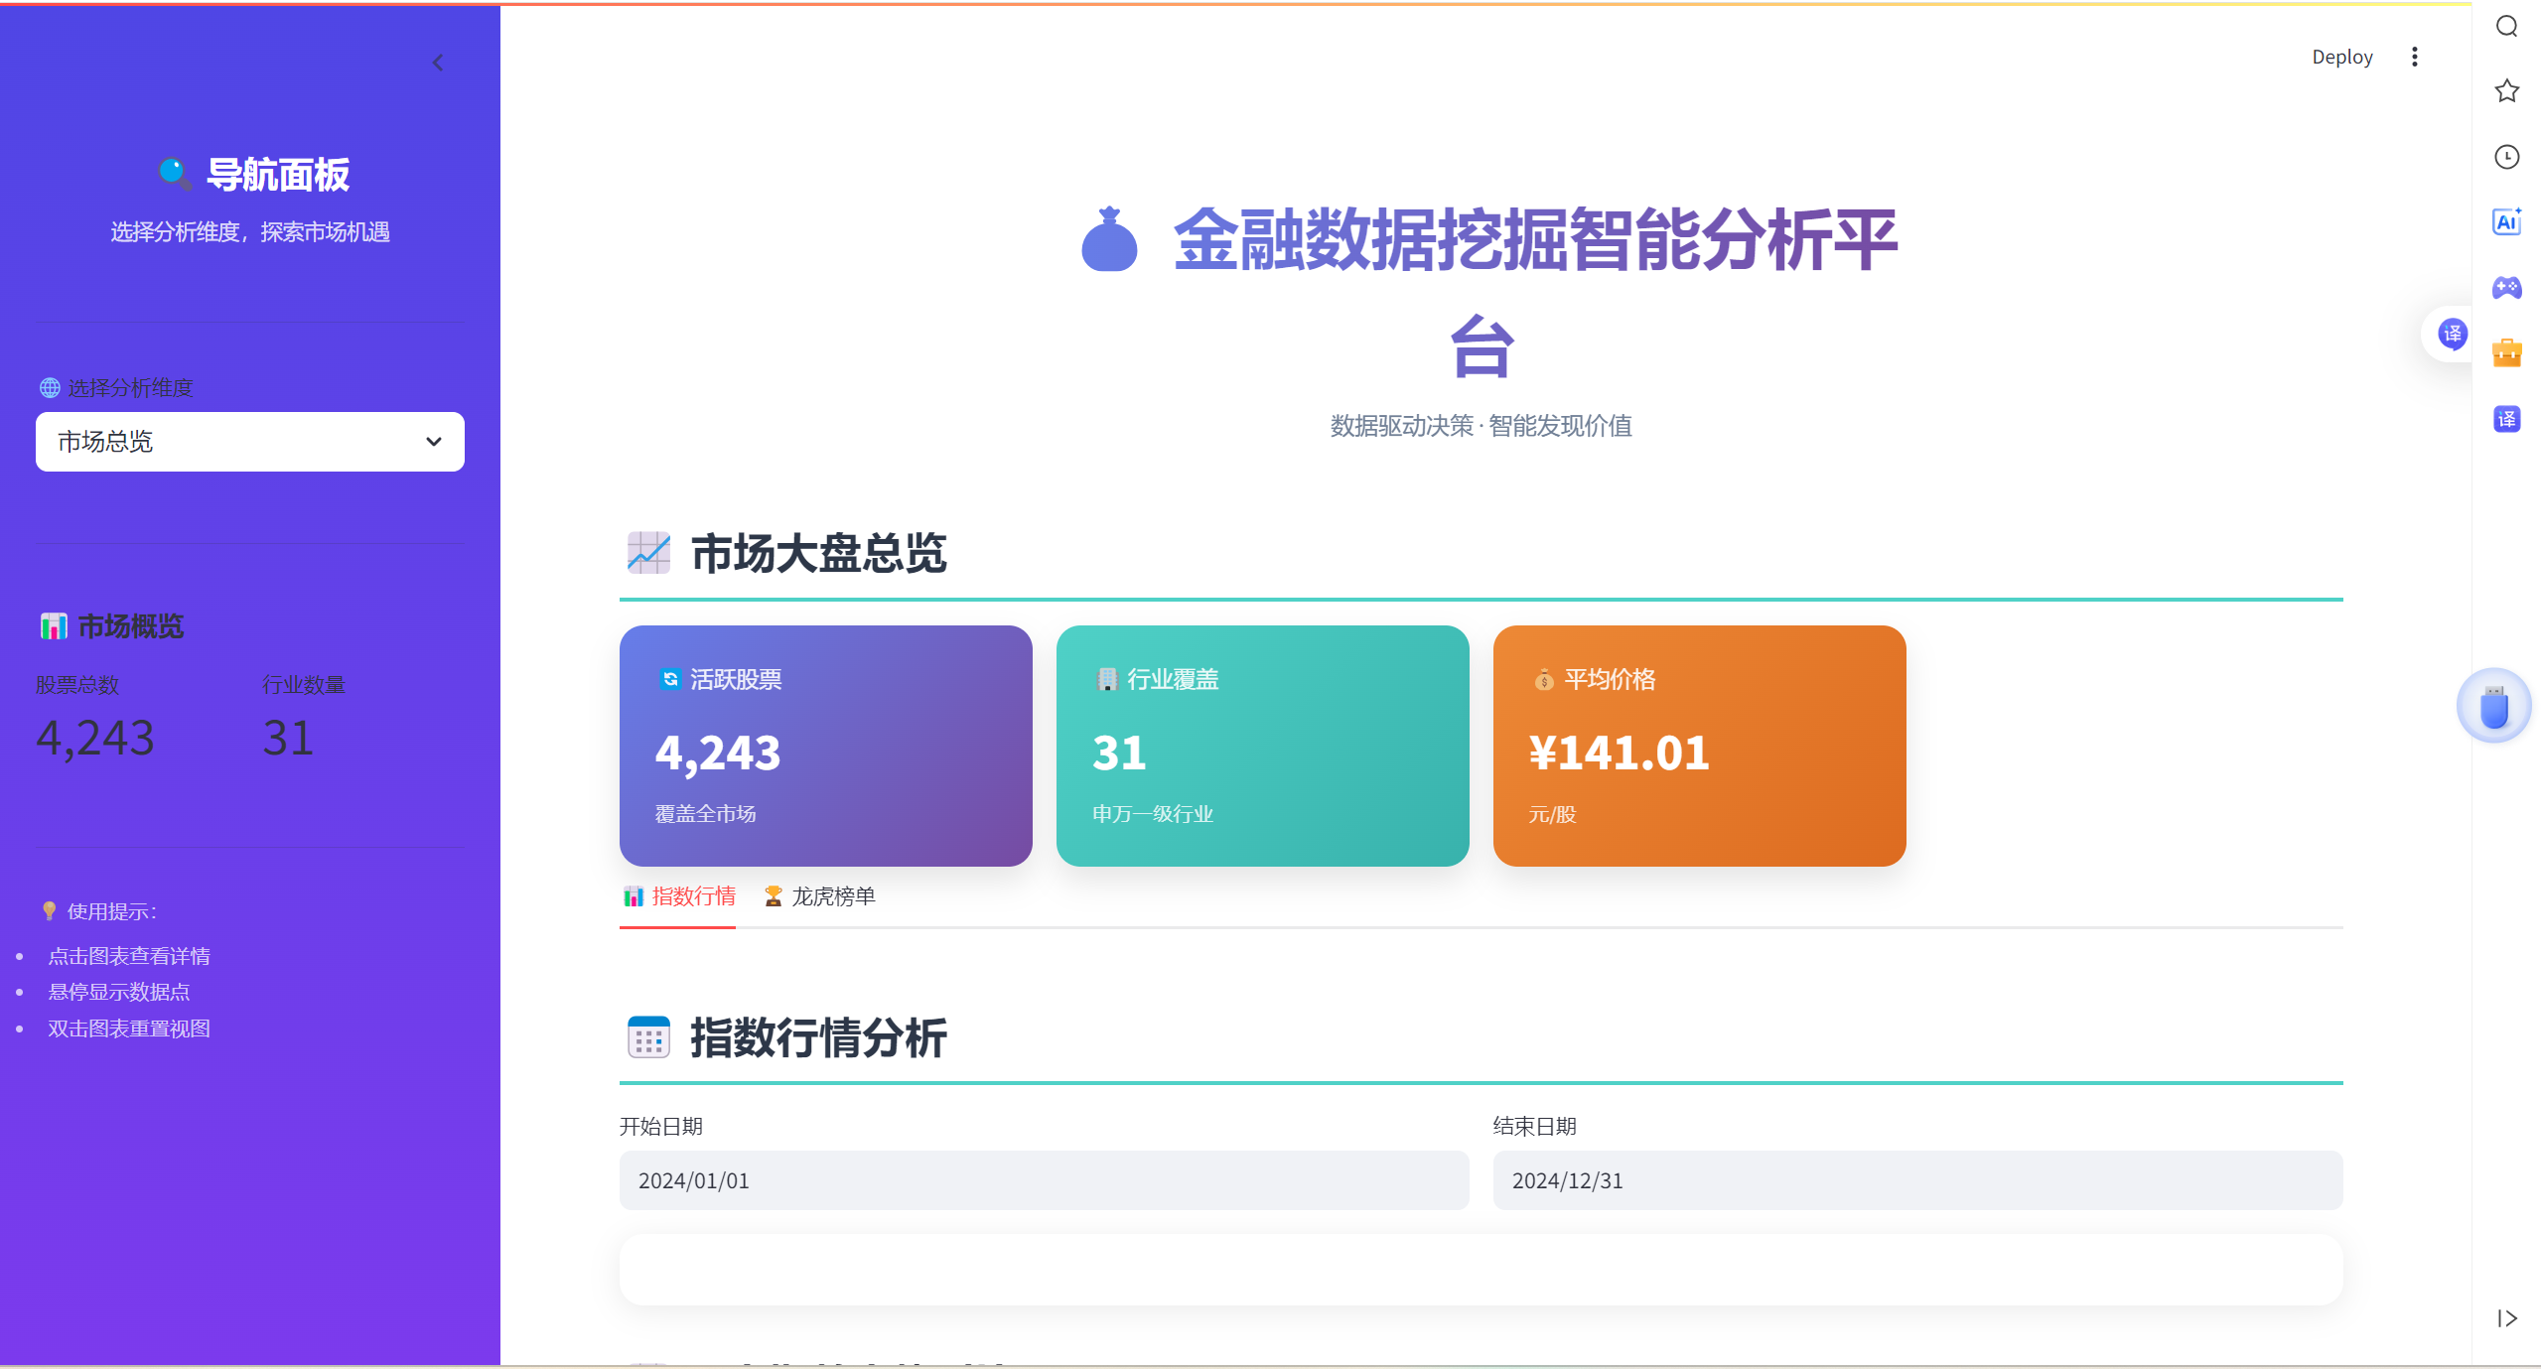Launch the AI assistant icon
Screen dimensions: 2541x1369
tap(2506, 222)
